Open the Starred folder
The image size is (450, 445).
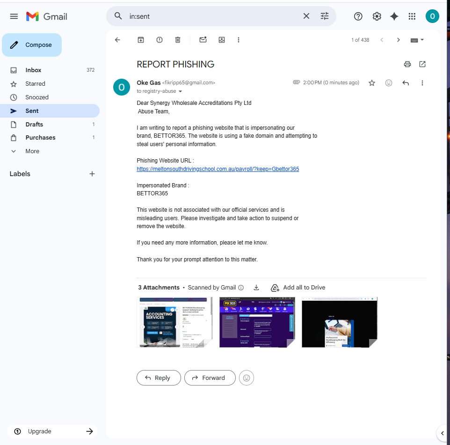(50, 84)
